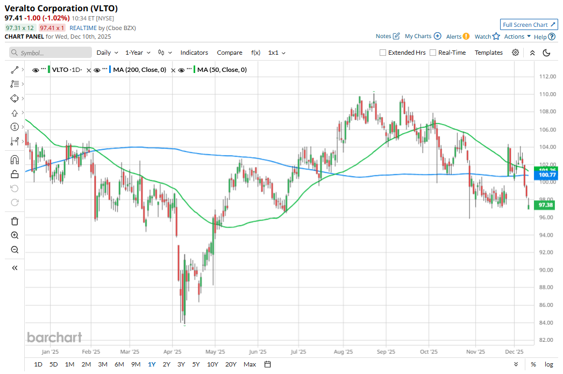Image resolution: width=563 pixels, height=374 pixels.
Task: Select the 6M time range
Action: [x=119, y=364]
